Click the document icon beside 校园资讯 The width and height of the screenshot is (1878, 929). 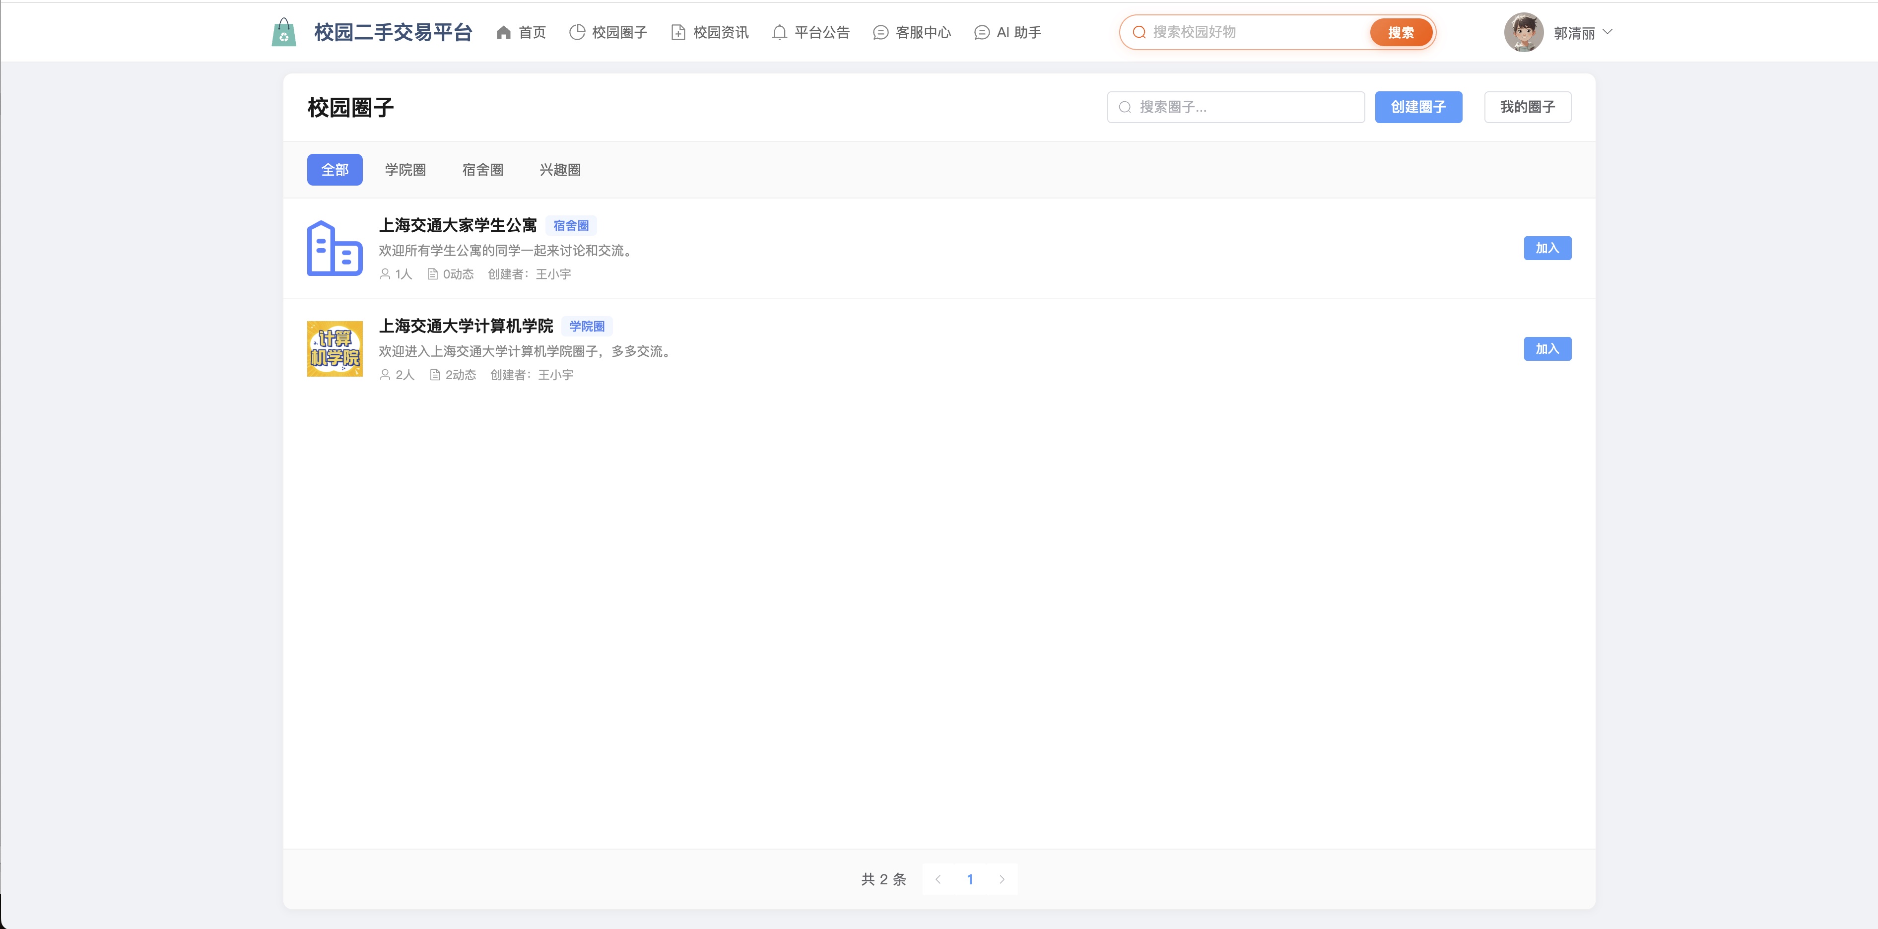tap(678, 32)
